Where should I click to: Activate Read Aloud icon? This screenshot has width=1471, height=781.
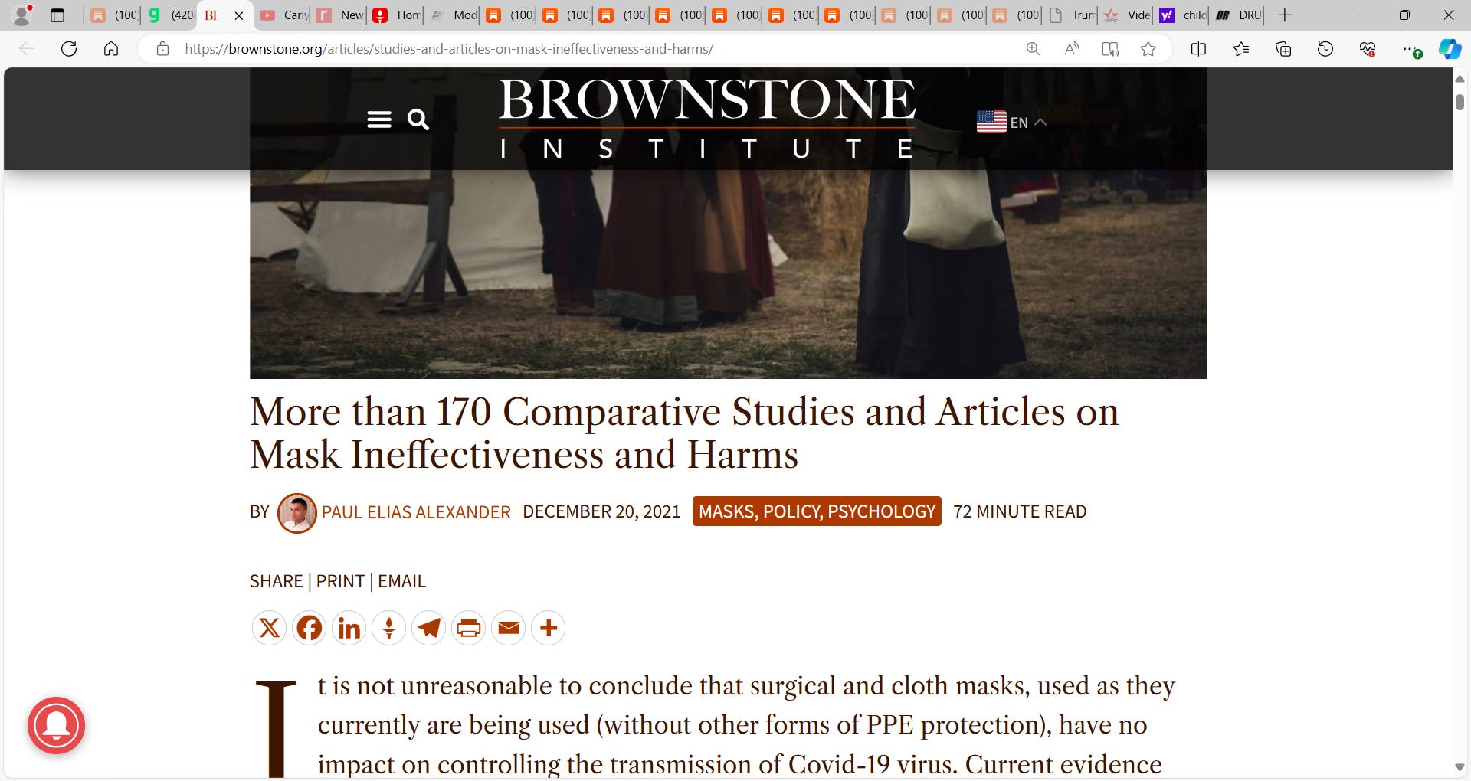1072,49
